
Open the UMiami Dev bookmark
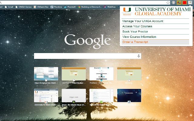[x=41, y=7]
